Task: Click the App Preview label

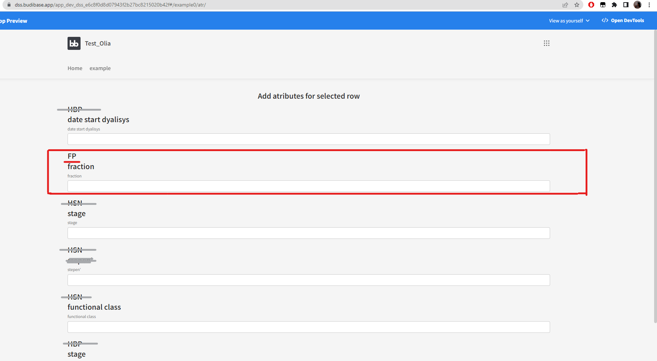Action: pos(13,21)
